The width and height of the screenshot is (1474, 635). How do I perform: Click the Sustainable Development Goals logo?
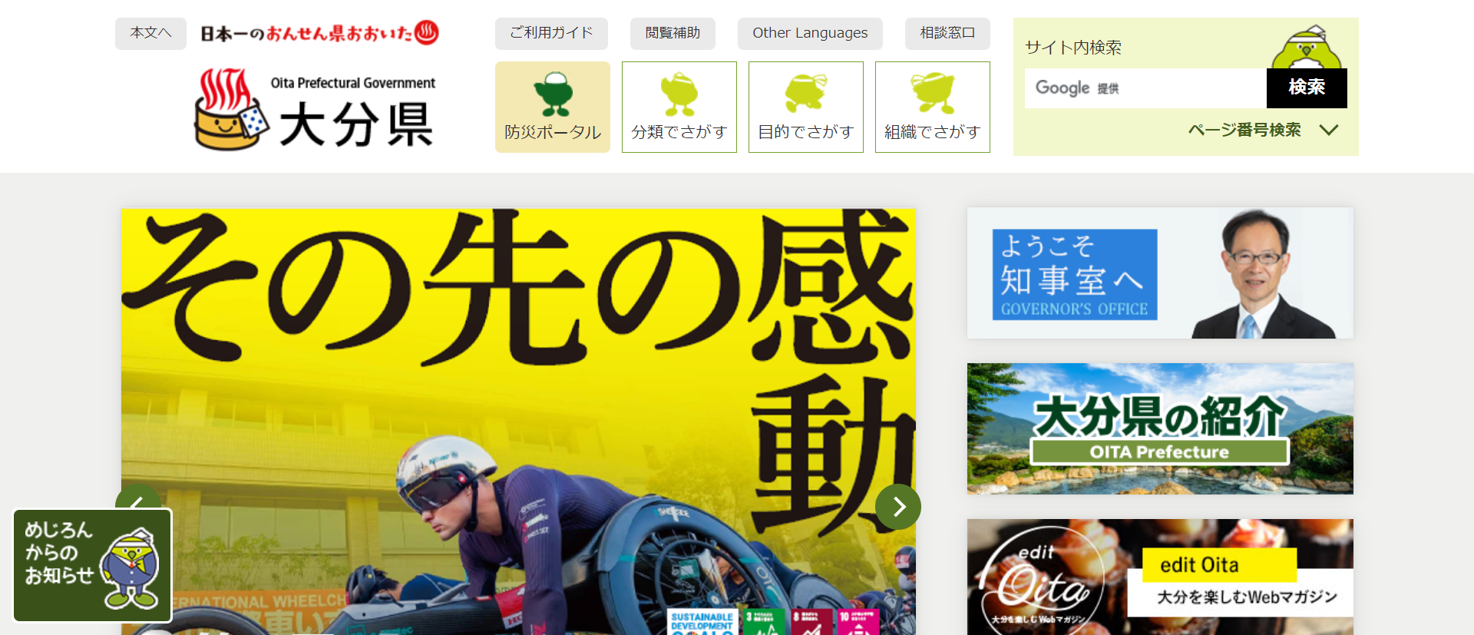pos(702,622)
